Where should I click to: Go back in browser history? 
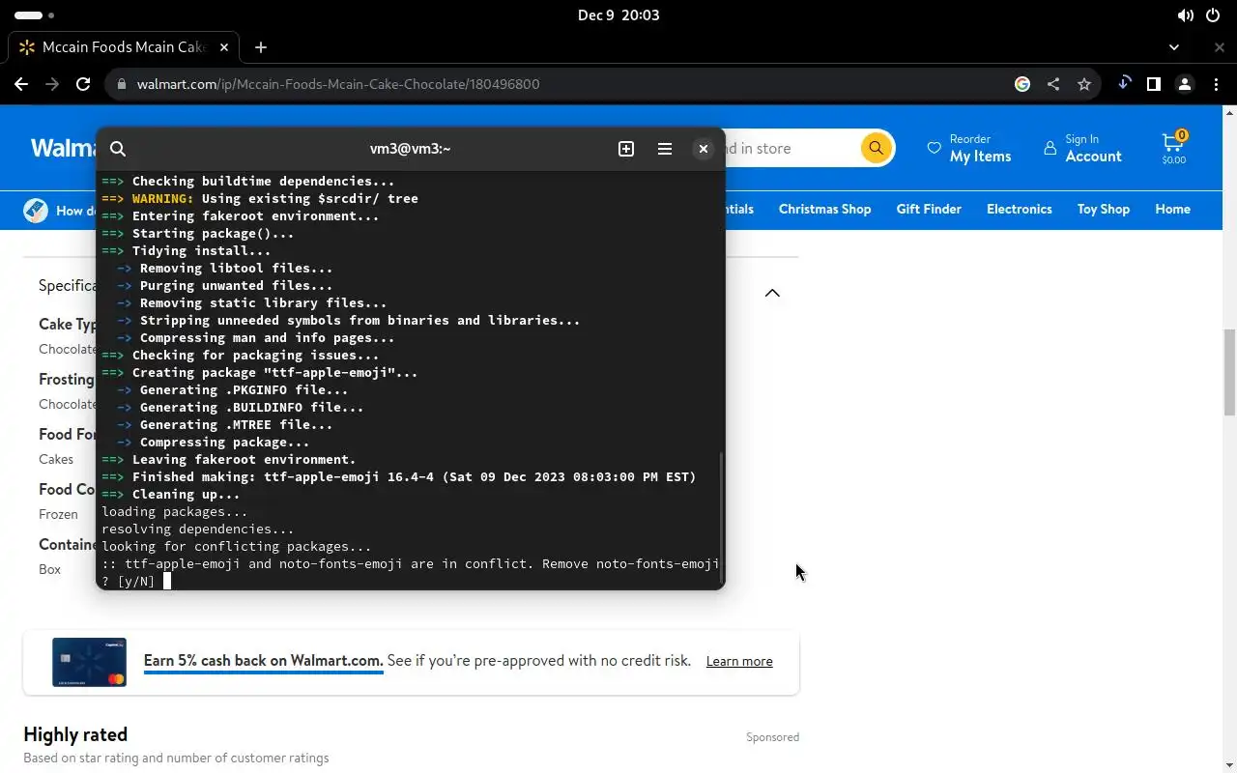pyautogui.click(x=21, y=84)
